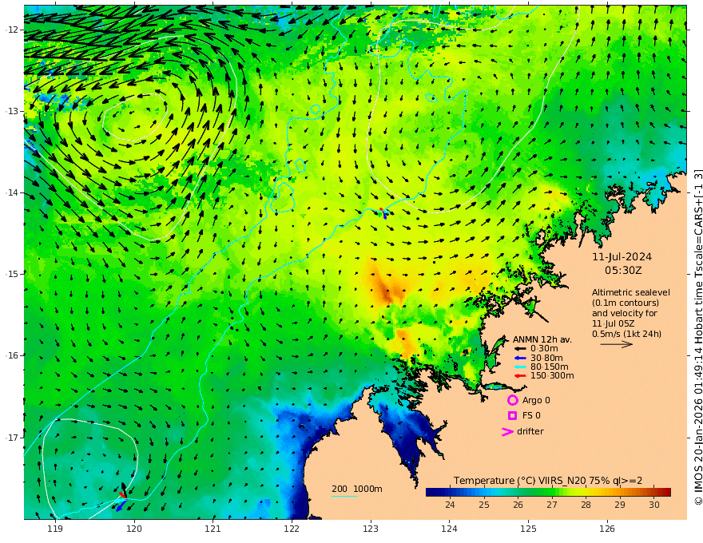
Task: Click the 'drifter' legend label
Action: point(530,431)
